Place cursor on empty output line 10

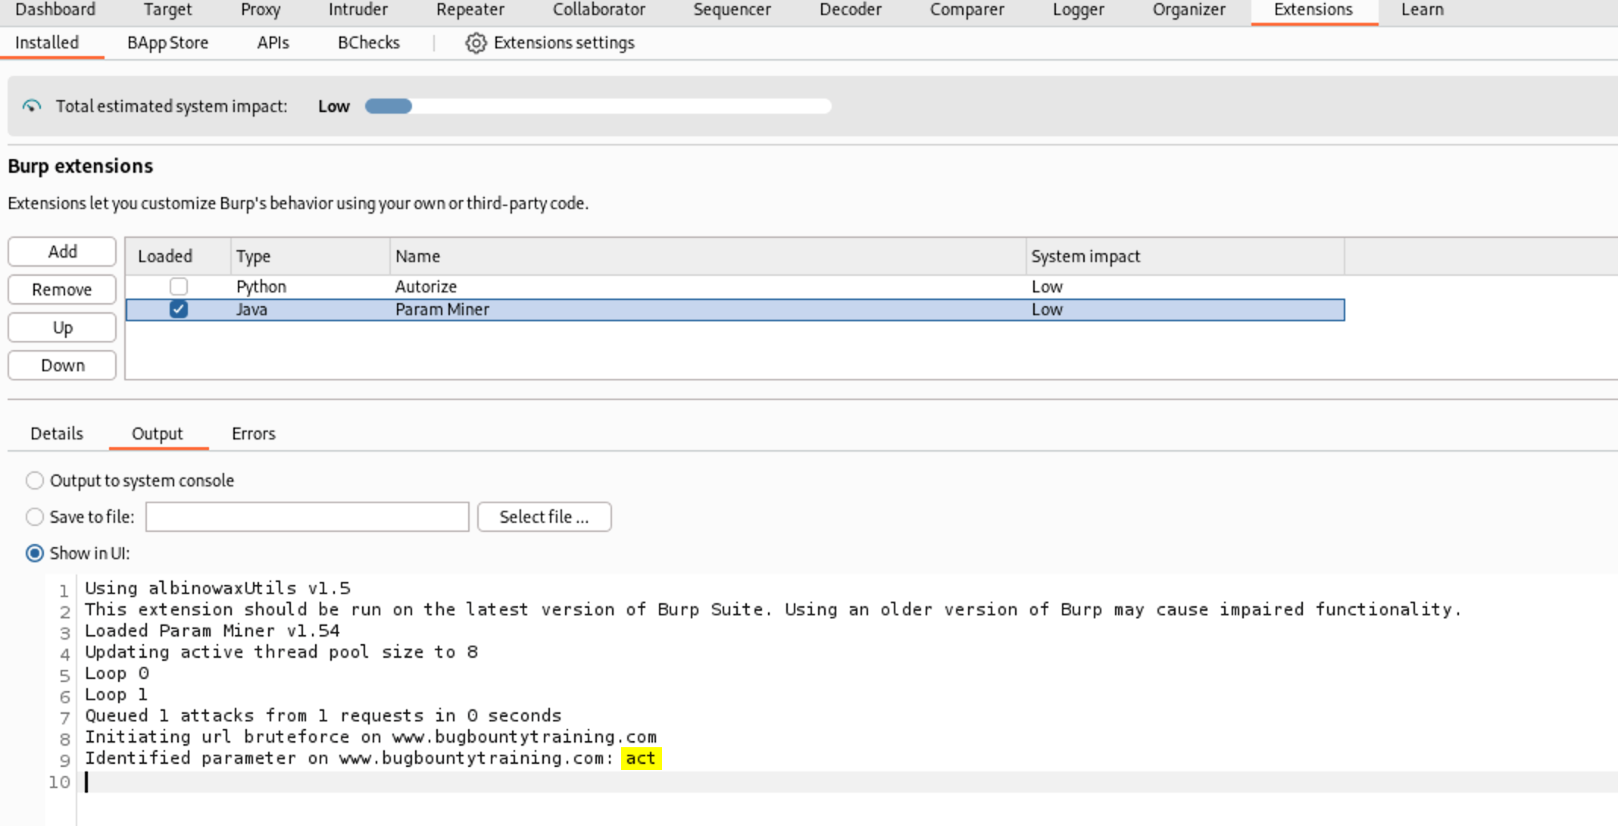[848, 782]
